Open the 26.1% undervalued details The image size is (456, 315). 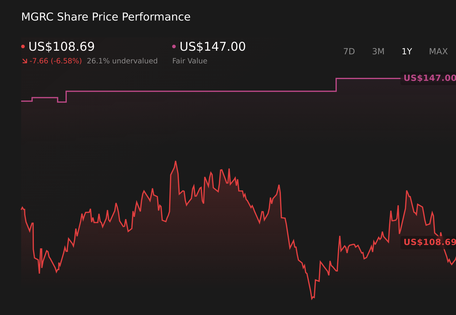pyautogui.click(x=122, y=61)
